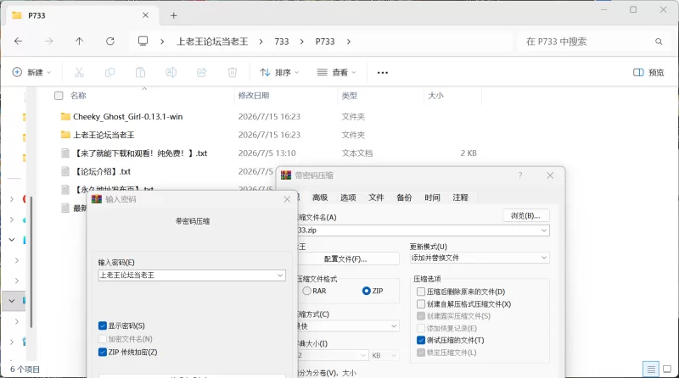Toggle Show password checkbox
679x378 pixels.
103,325
